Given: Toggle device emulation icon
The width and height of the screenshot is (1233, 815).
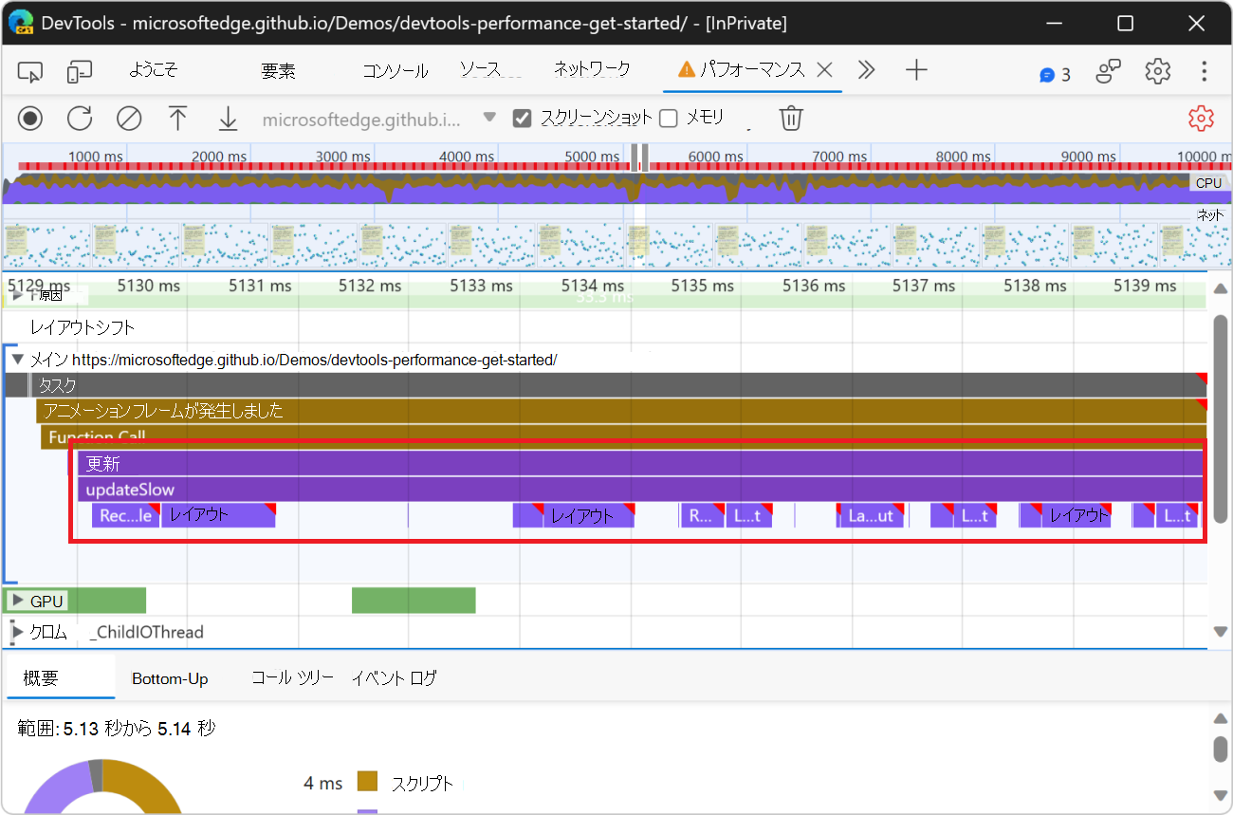Looking at the screenshot, I should pos(80,71).
